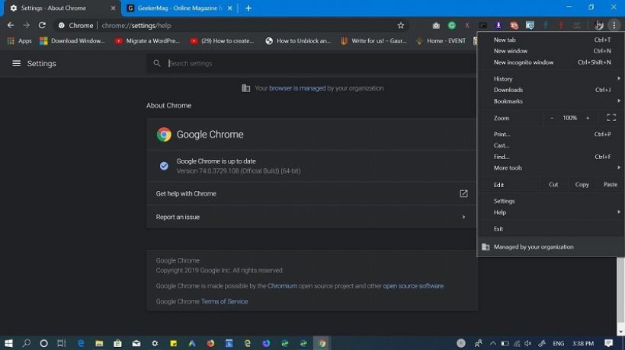Decrease zoom with the minus button
This screenshot has width=625, height=350.
click(x=552, y=118)
